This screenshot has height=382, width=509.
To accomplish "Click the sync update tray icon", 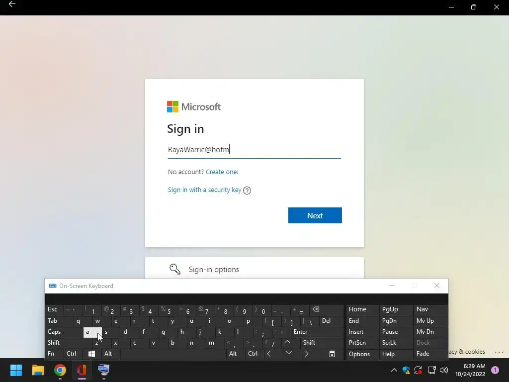I will coord(418,370).
